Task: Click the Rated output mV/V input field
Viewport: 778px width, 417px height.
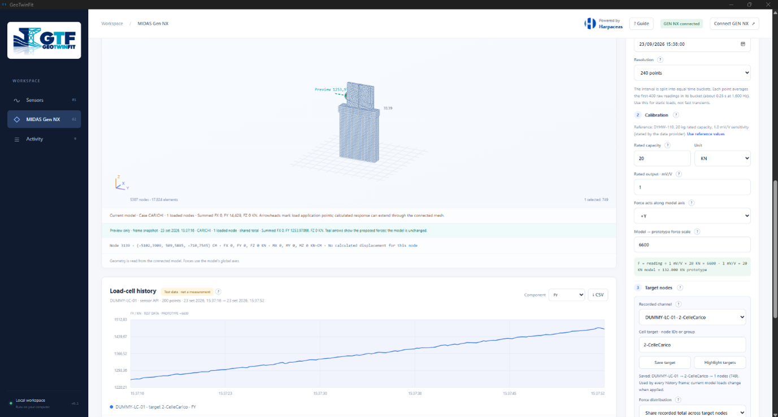Action: [692, 187]
